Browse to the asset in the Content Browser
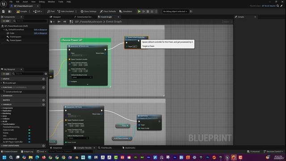The height and width of the screenshot is (161, 286). coord(10,12)
